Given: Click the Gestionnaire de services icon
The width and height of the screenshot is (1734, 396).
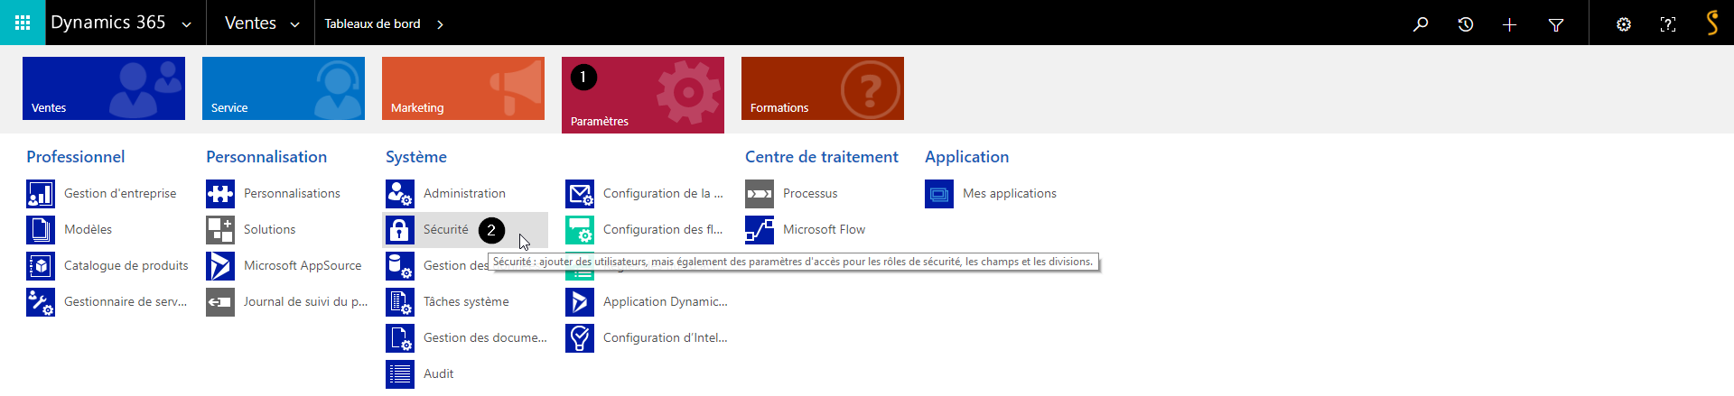Looking at the screenshot, I should [x=41, y=302].
